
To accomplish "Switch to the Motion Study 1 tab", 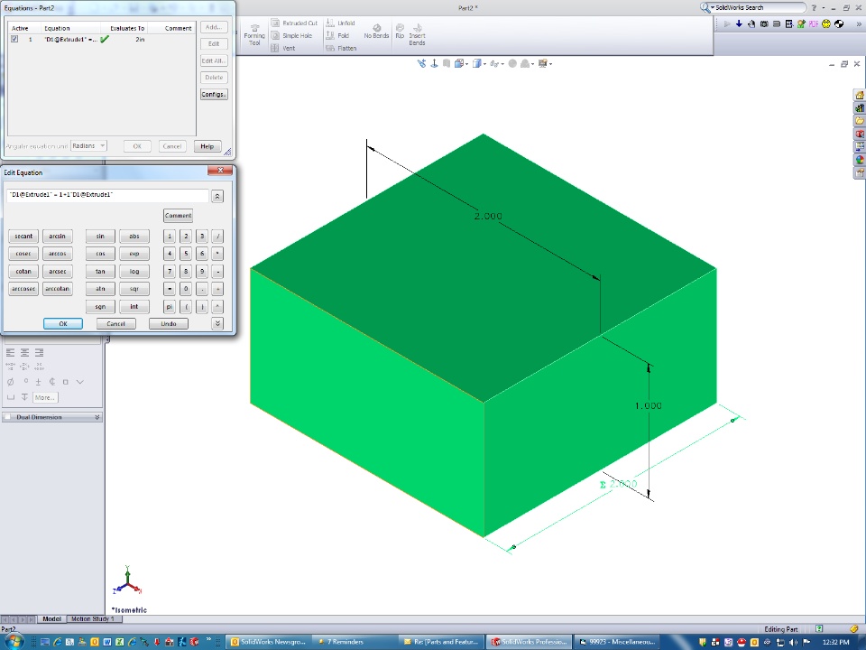I will [92, 619].
